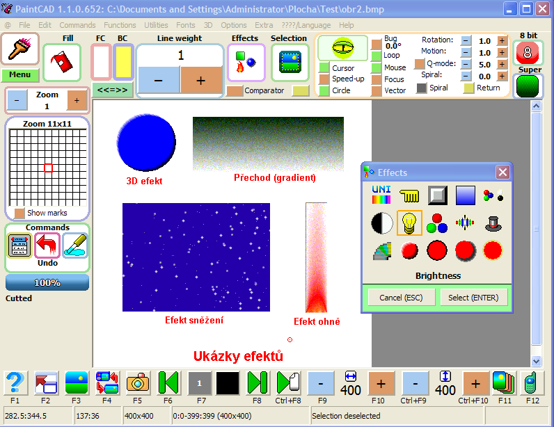Select the Fill paint bucket tool

click(62, 63)
